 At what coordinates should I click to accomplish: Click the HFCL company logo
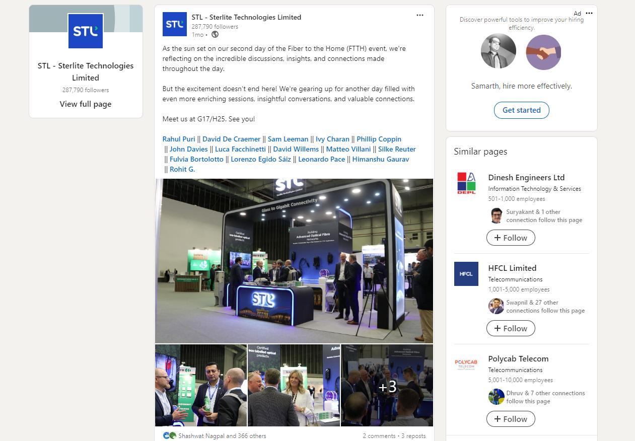point(466,274)
